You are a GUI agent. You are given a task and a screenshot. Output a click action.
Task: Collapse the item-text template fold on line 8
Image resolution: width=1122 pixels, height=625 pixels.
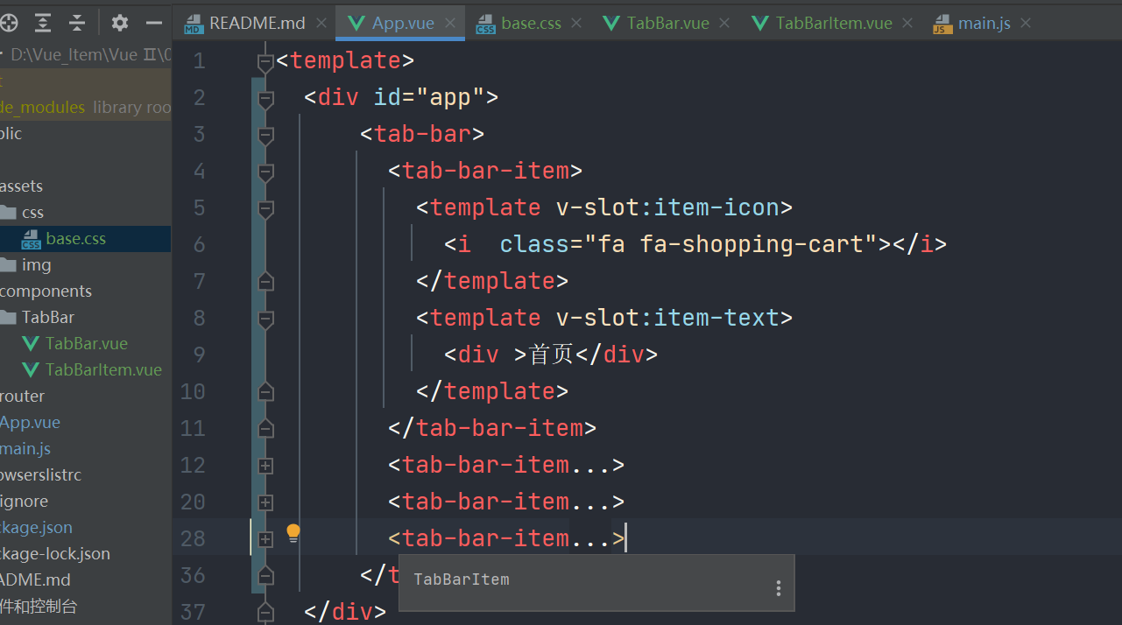point(266,320)
